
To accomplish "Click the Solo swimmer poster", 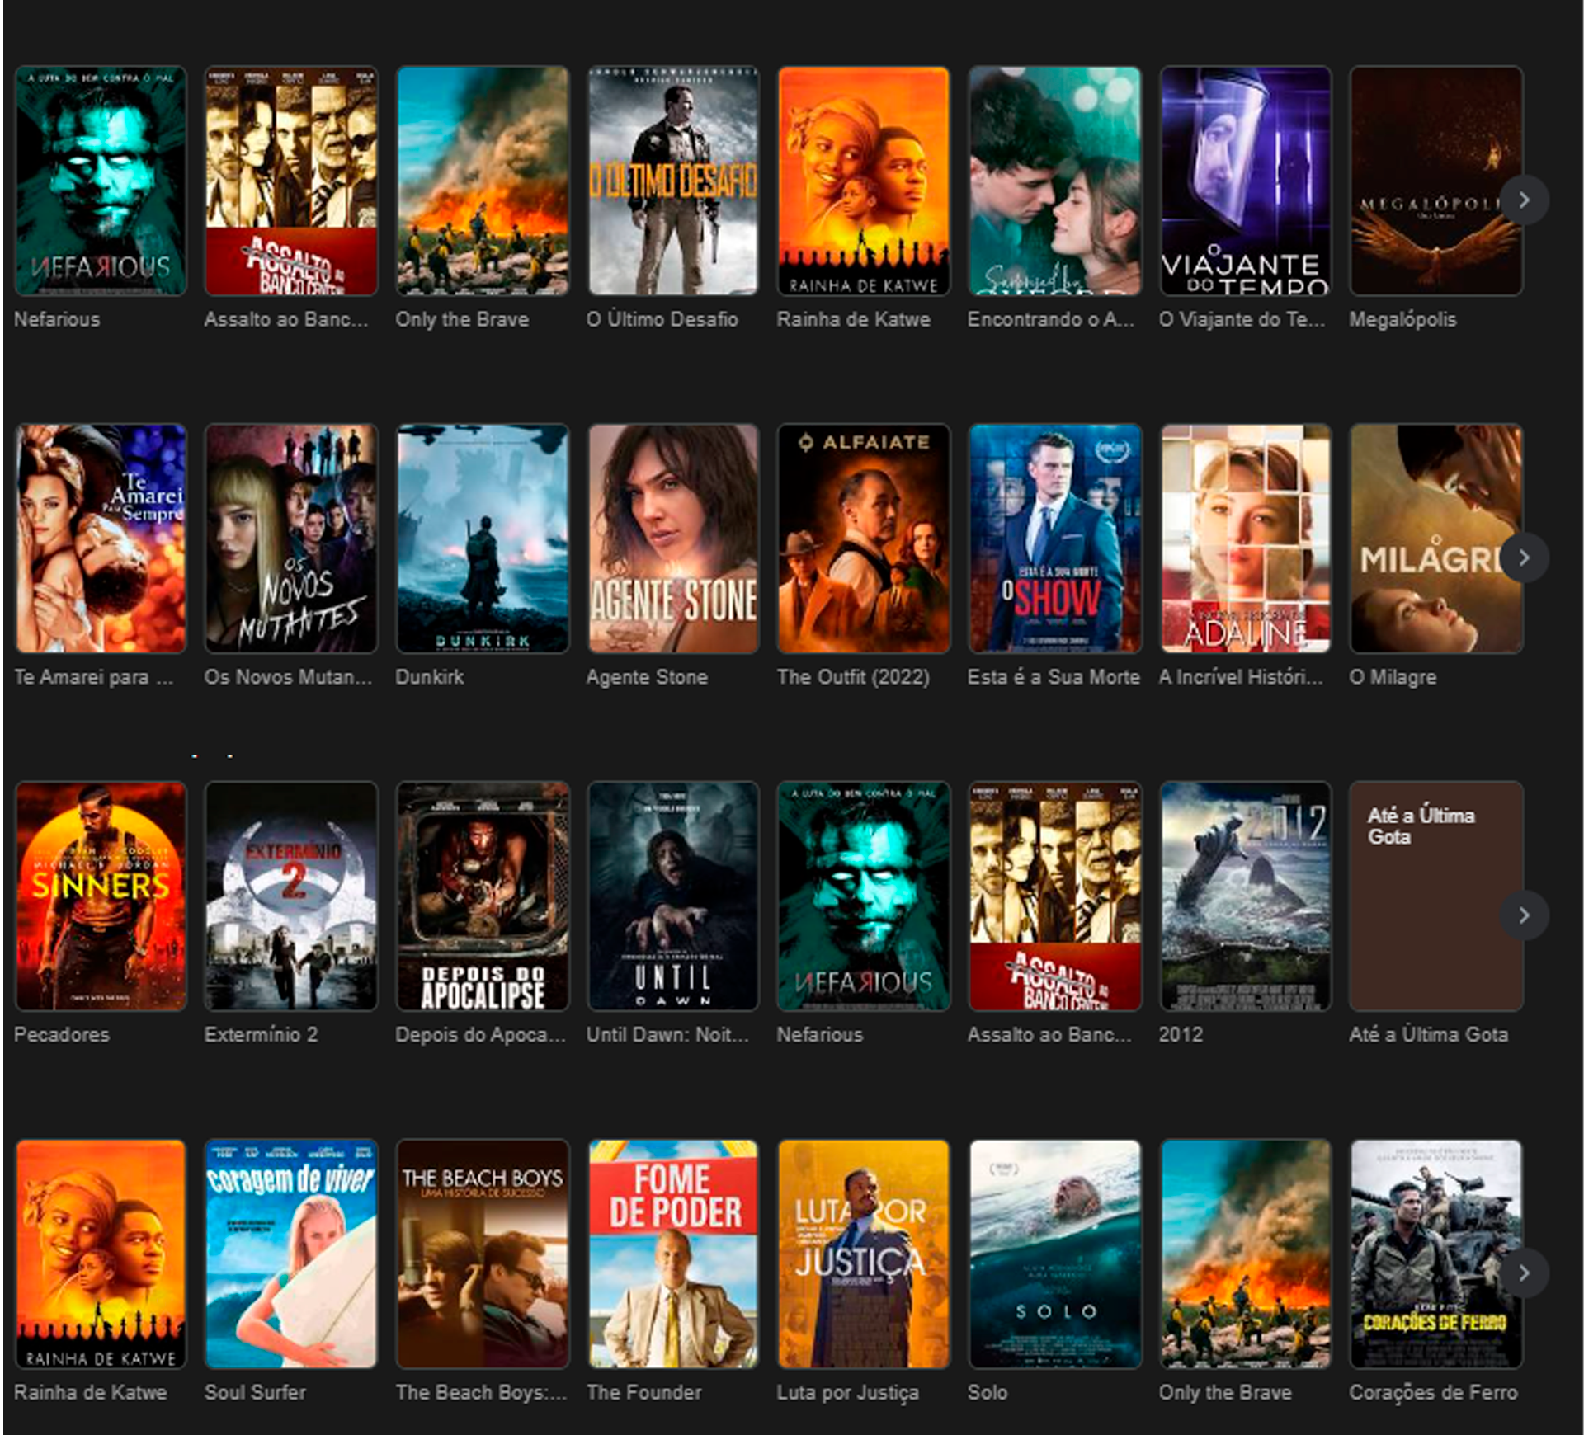I will click(x=1055, y=1254).
